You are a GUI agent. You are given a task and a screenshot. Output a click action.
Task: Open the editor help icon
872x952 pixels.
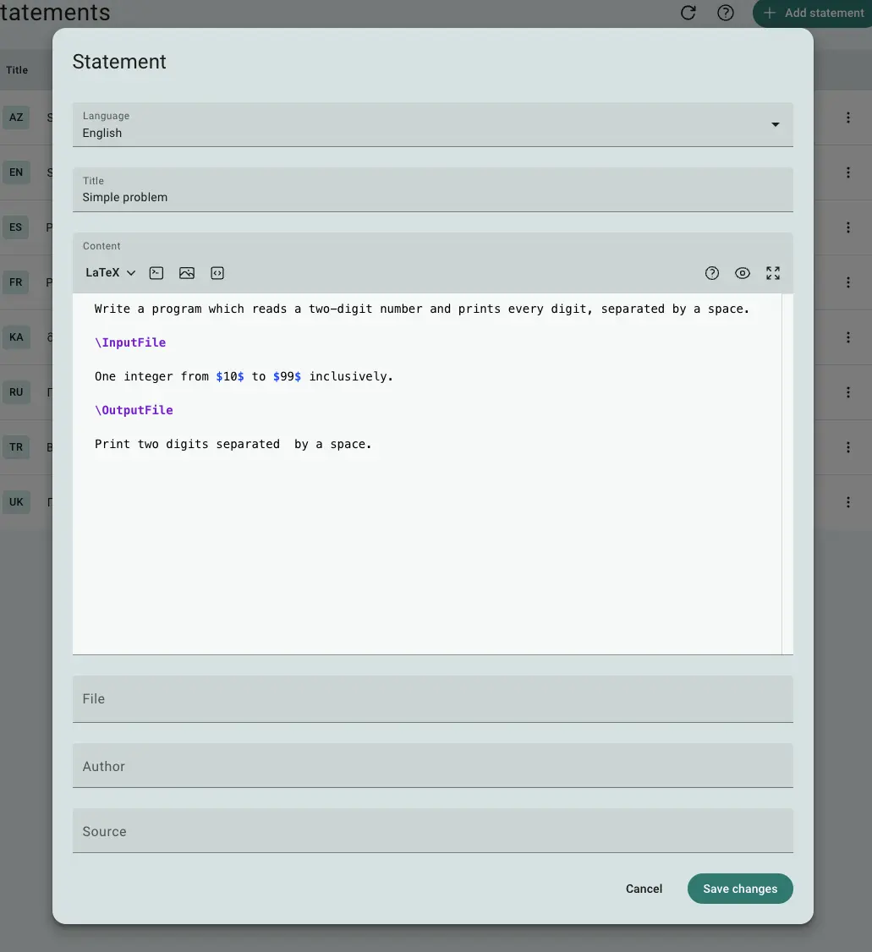(x=711, y=272)
